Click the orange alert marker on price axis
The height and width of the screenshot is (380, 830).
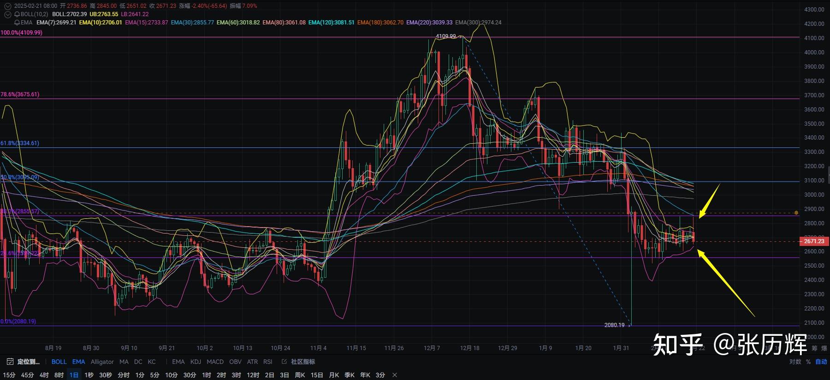point(796,213)
